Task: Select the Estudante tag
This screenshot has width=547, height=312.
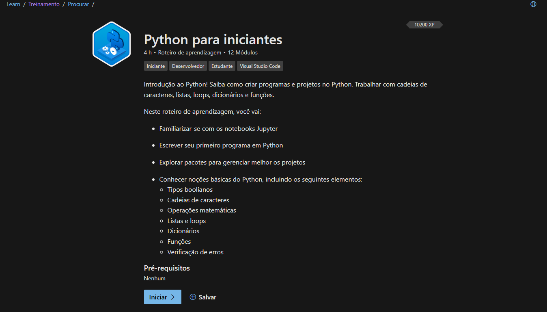Action: pos(222,66)
